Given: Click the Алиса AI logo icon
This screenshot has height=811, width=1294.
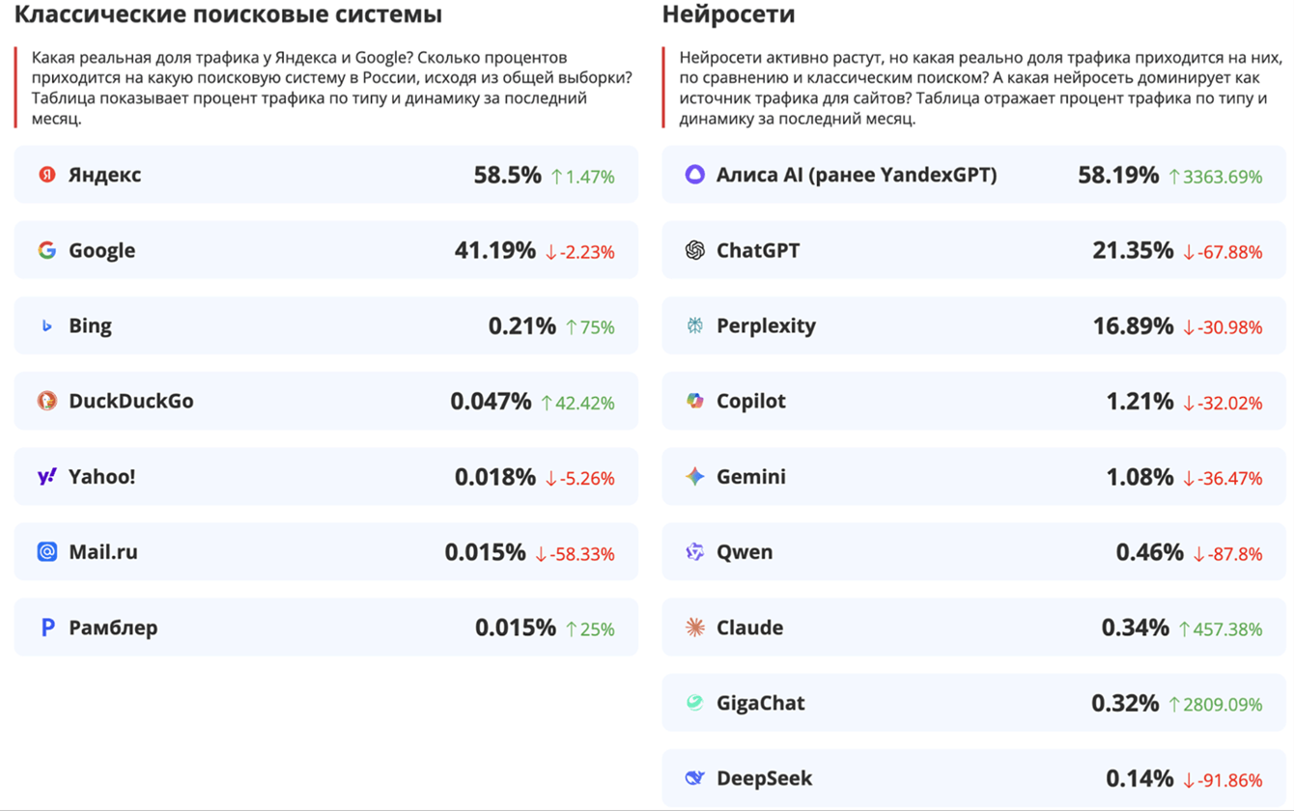Looking at the screenshot, I should point(694,175).
